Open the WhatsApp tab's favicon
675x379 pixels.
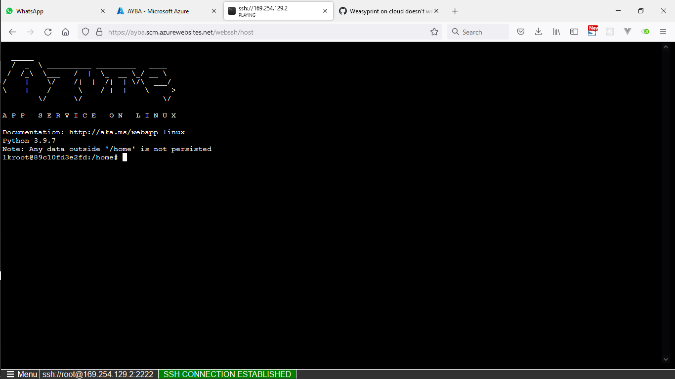click(10, 10)
